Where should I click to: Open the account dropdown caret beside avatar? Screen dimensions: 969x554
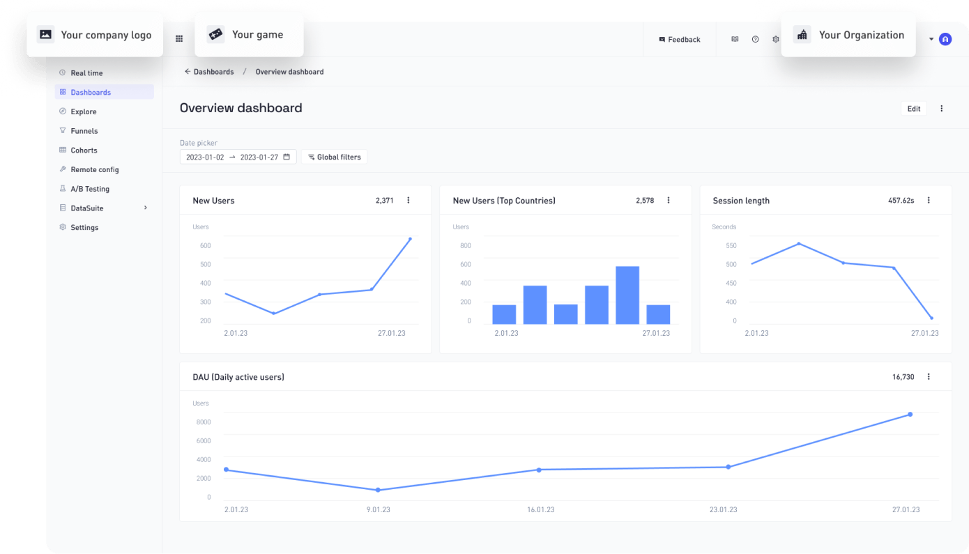(x=931, y=40)
